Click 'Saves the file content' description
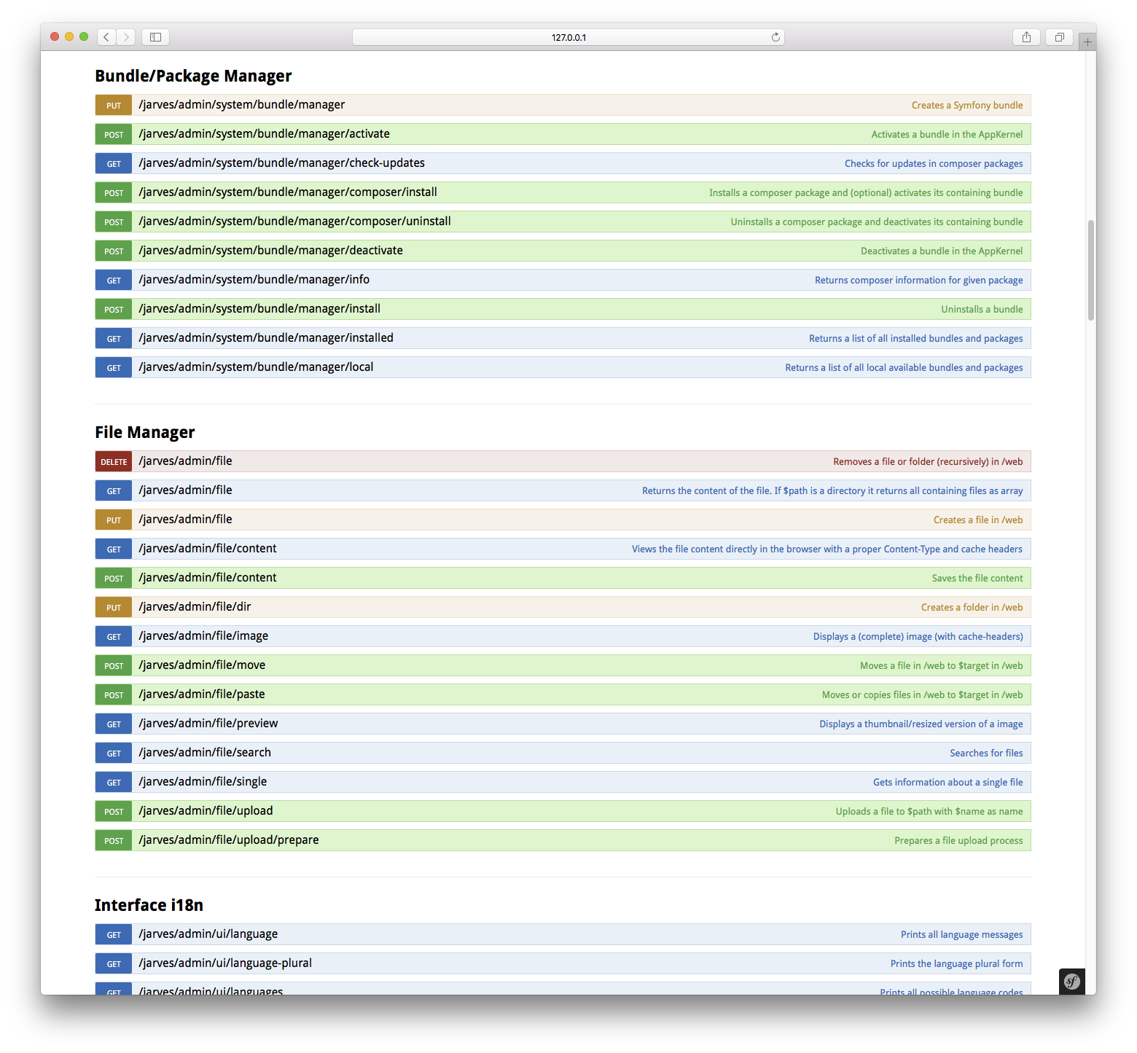 tap(977, 579)
